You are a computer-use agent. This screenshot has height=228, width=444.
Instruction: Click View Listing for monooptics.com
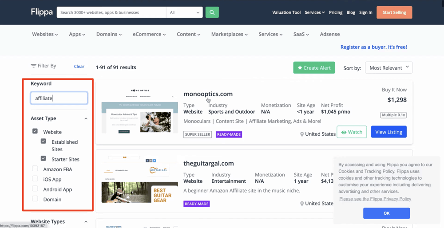388,132
